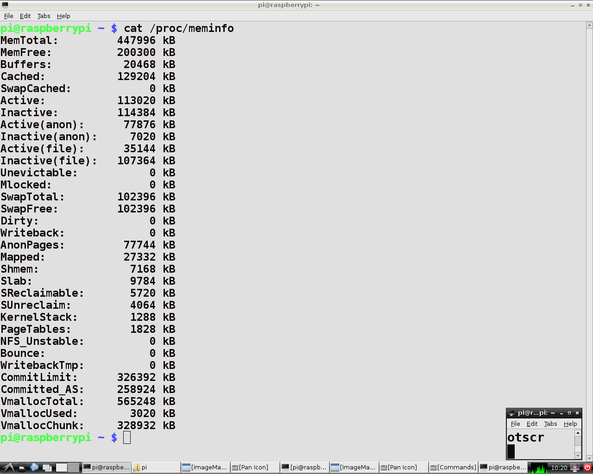Maximize the small otscr terminal window
This screenshot has width=593, height=474.
tap(569, 413)
